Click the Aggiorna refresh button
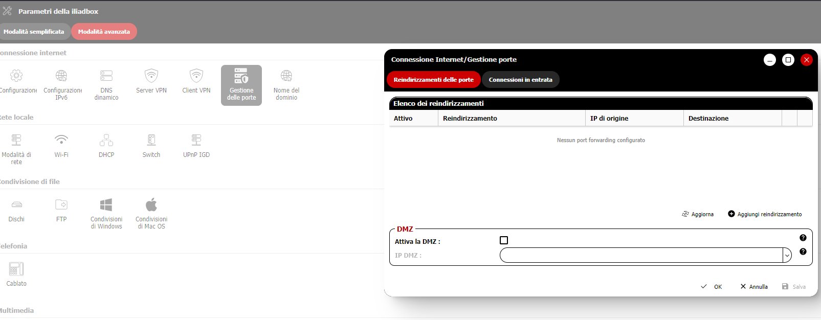Viewport: 821px width, 320px height. pos(698,214)
